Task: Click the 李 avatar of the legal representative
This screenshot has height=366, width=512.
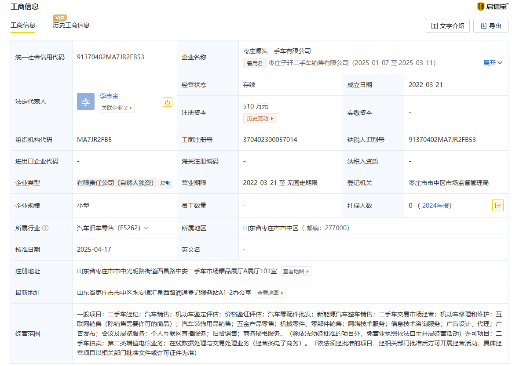Action: (85, 101)
